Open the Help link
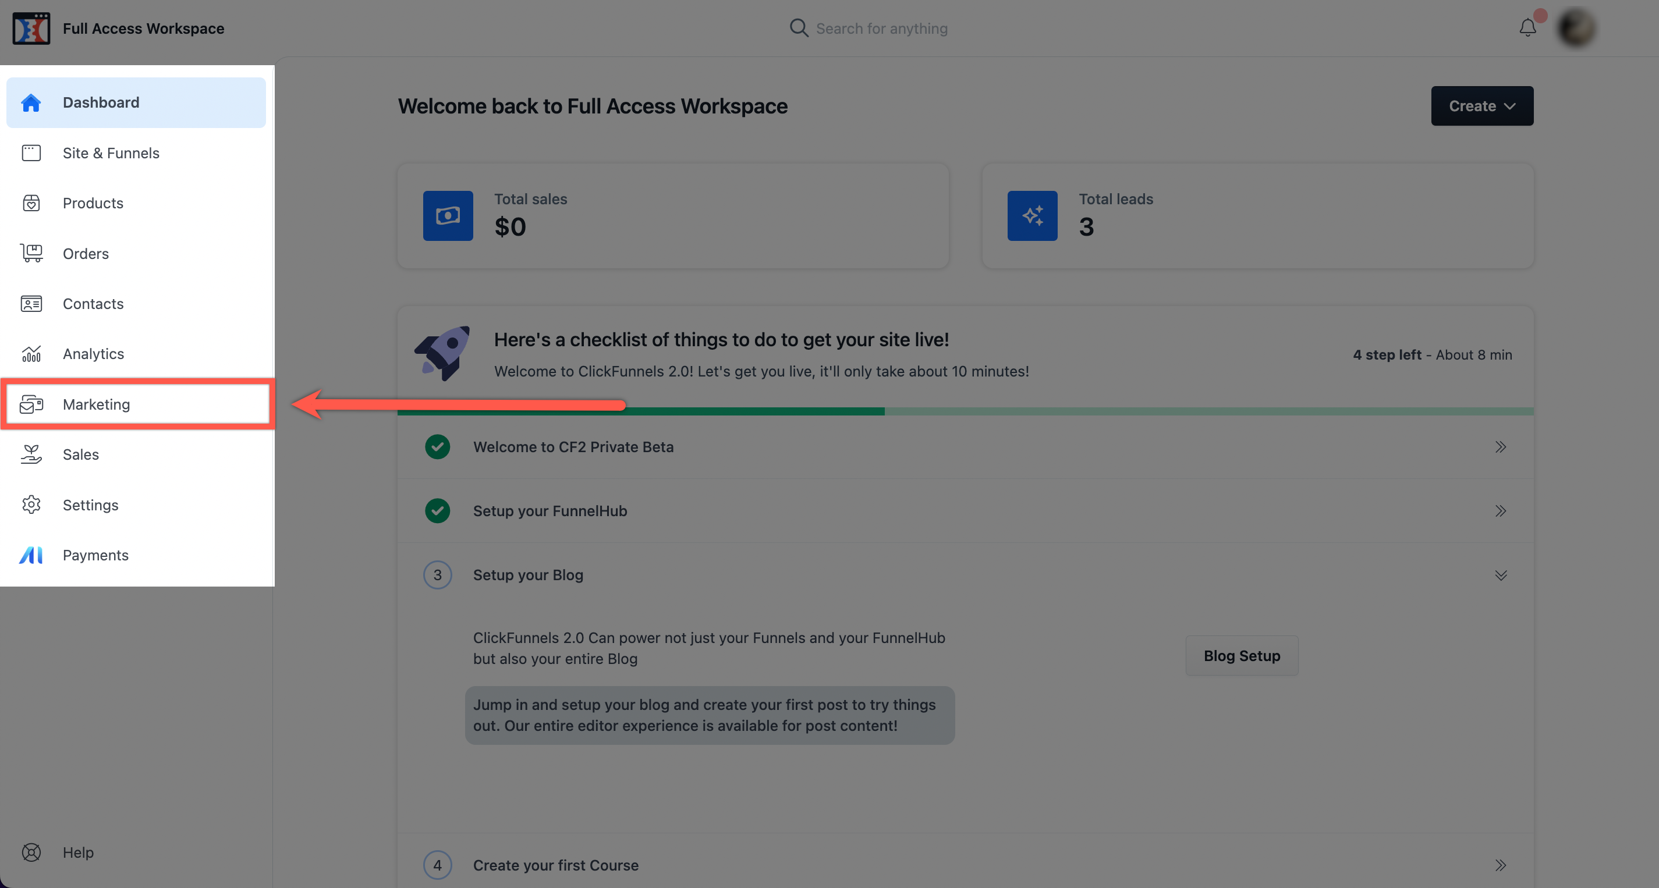1659x888 pixels. [x=78, y=852]
